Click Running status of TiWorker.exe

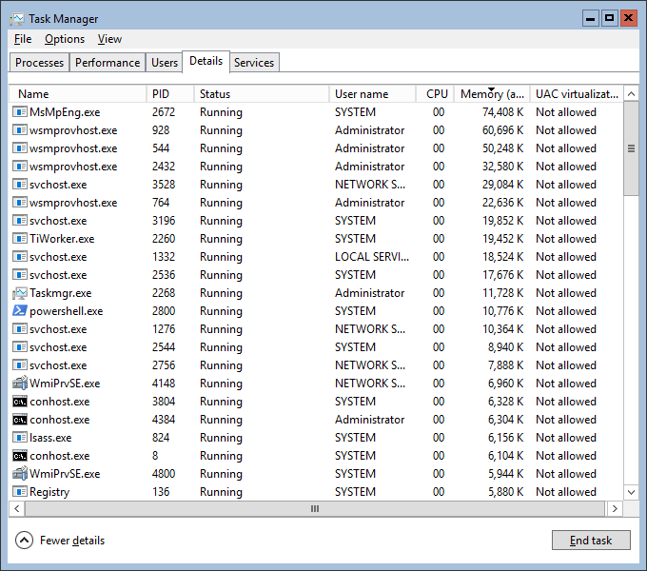[x=221, y=239]
